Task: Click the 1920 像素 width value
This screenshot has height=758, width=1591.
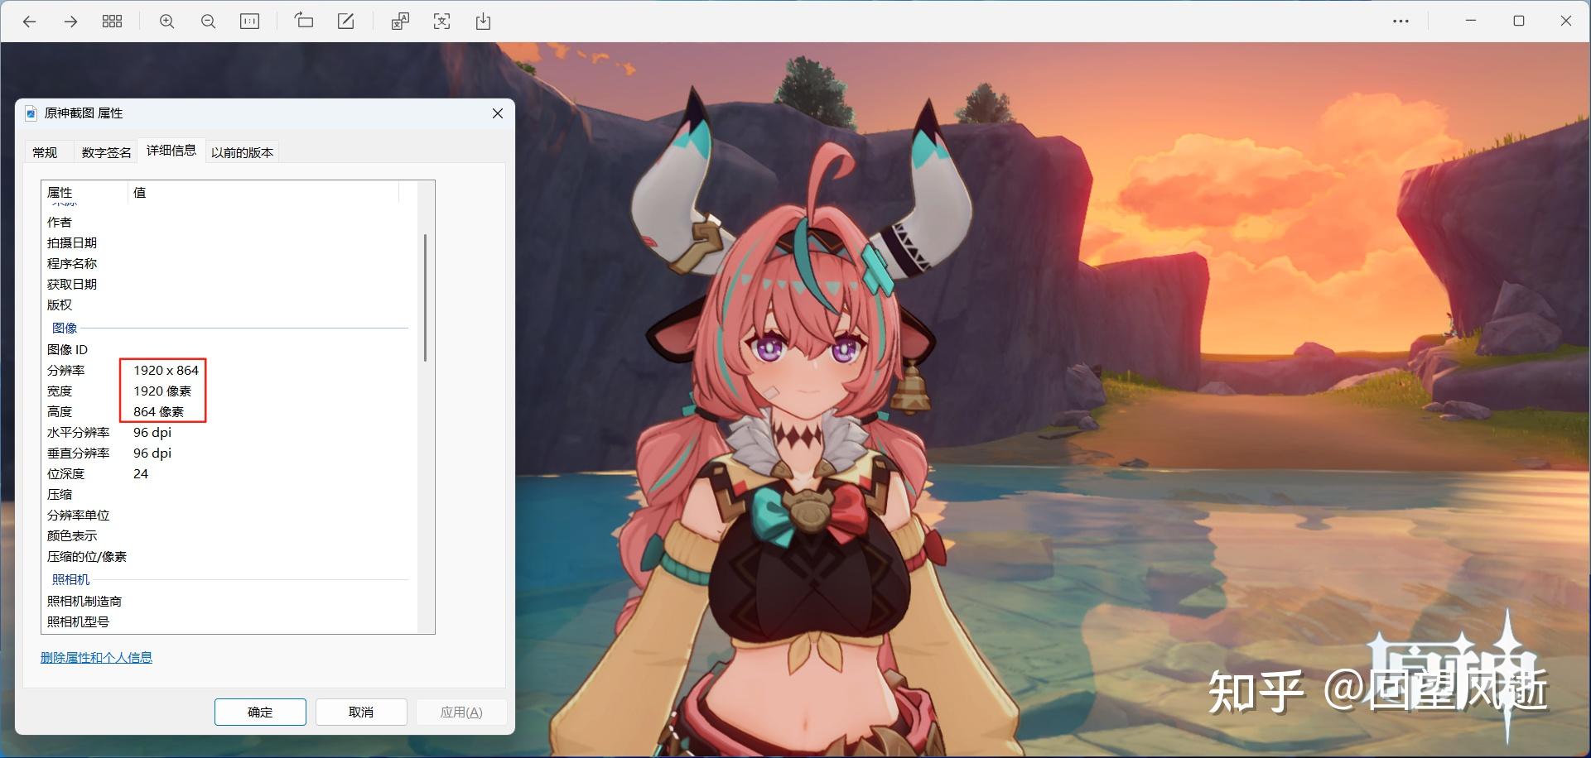Action: 162,391
